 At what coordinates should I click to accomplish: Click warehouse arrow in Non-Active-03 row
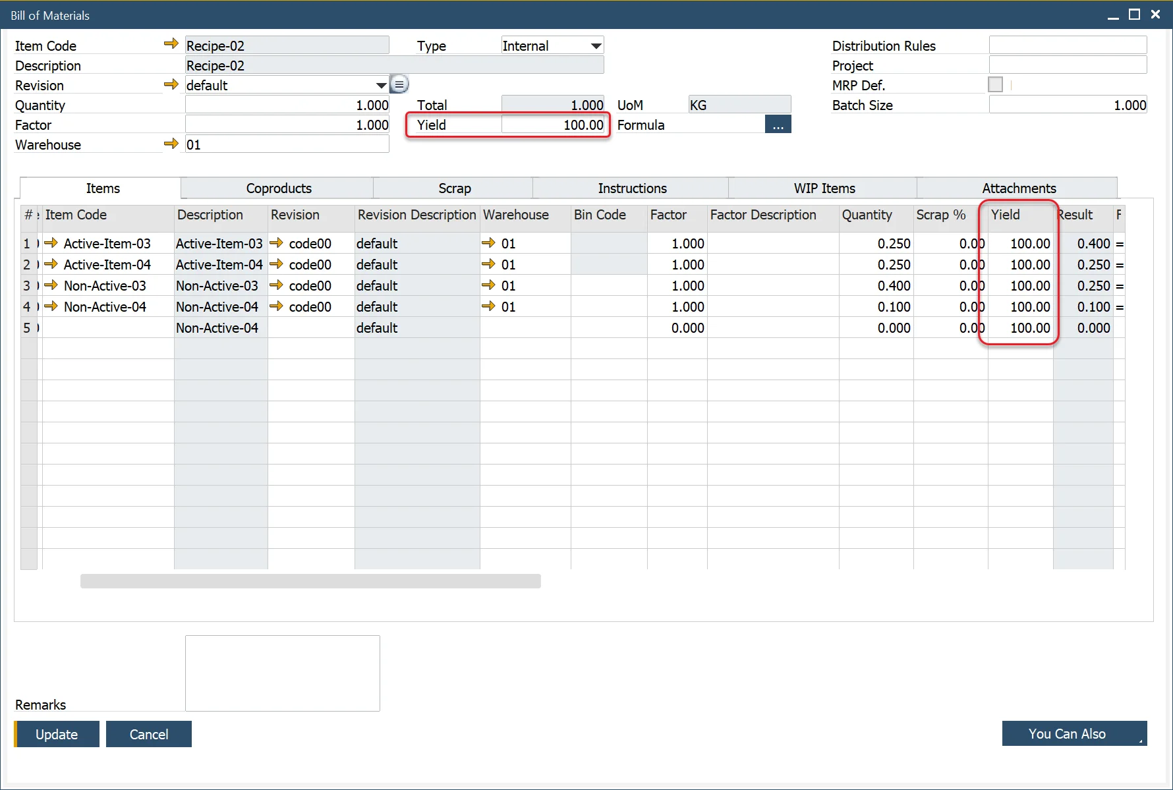[x=488, y=285]
